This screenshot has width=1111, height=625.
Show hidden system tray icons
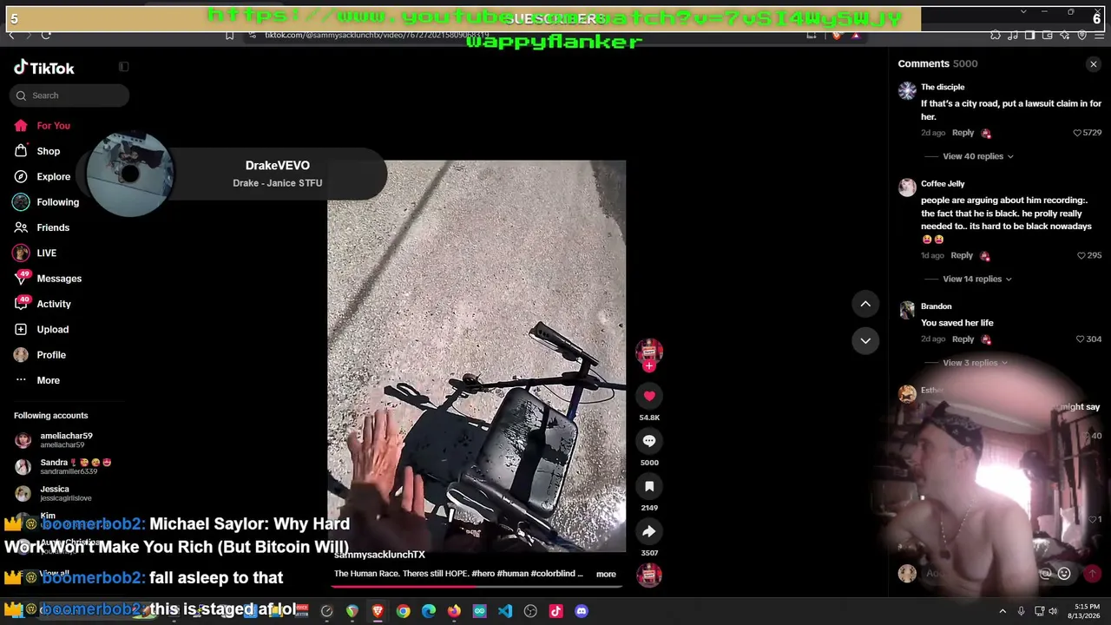point(1003,611)
